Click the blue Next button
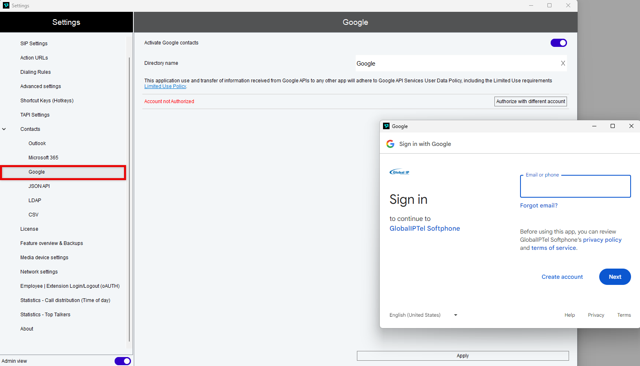 (615, 277)
